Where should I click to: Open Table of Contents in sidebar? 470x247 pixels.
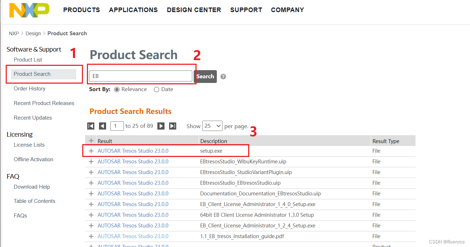tap(35, 201)
